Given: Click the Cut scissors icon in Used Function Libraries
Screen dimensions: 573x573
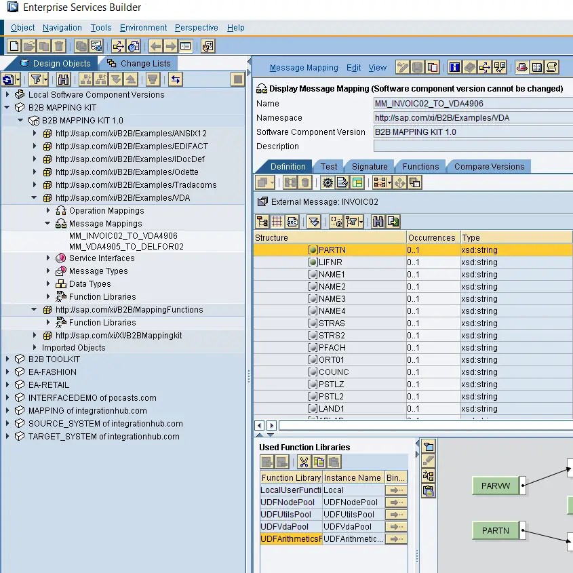Looking at the screenshot, I should tap(304, 463).
